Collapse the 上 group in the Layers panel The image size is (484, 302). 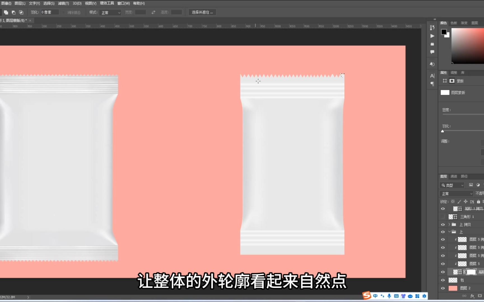point(449,232)
